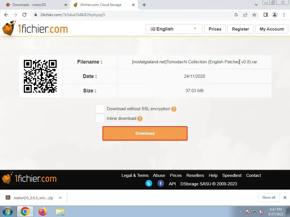Open the Chrome three-dot menu
The height and width of the screenshot is (217, 290).
click(x=284, y=15)
